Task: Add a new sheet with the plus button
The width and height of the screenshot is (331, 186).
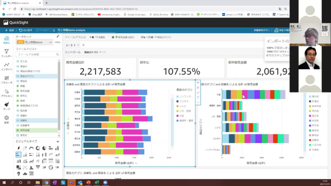Action: (83, 45)
